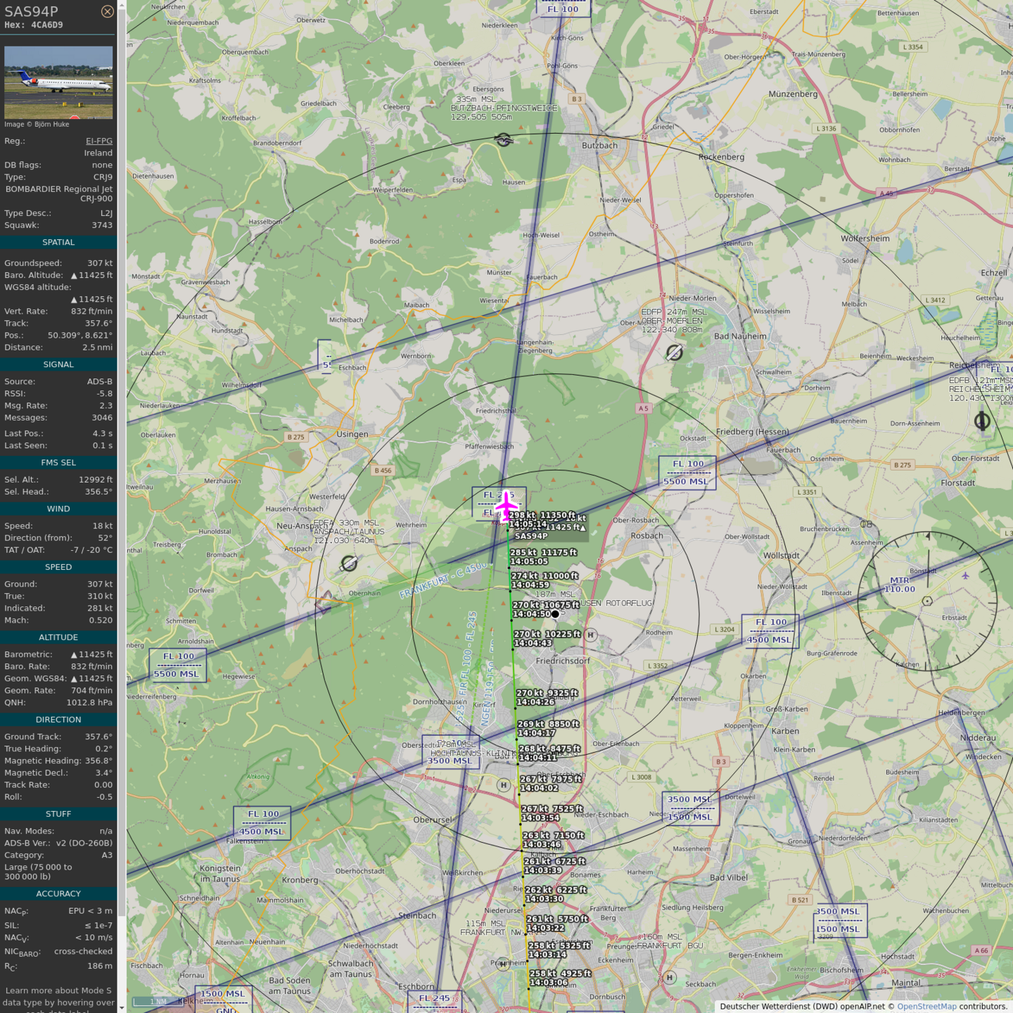Select the magenta SAS94P aircraft icon

[x=506, y=506]
